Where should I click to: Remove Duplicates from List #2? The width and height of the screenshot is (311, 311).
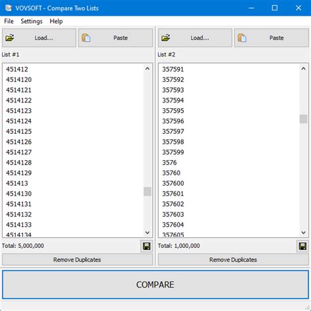tap(234, 260)
